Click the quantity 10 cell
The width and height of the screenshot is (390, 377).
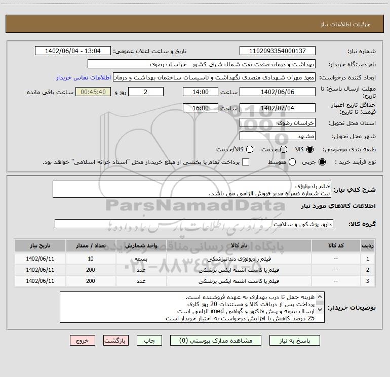[x=91, y=259]
